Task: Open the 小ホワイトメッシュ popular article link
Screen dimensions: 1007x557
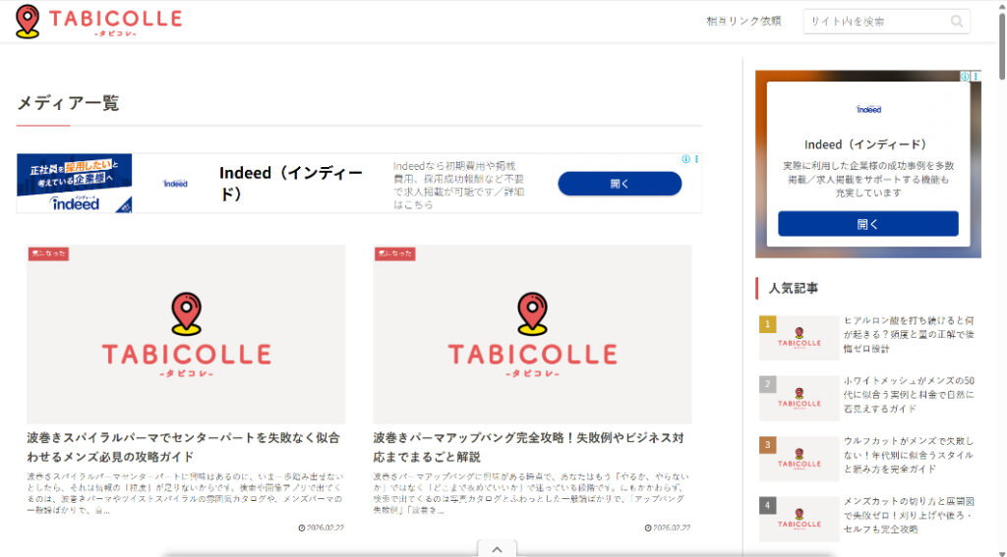Action: point(908,394)
